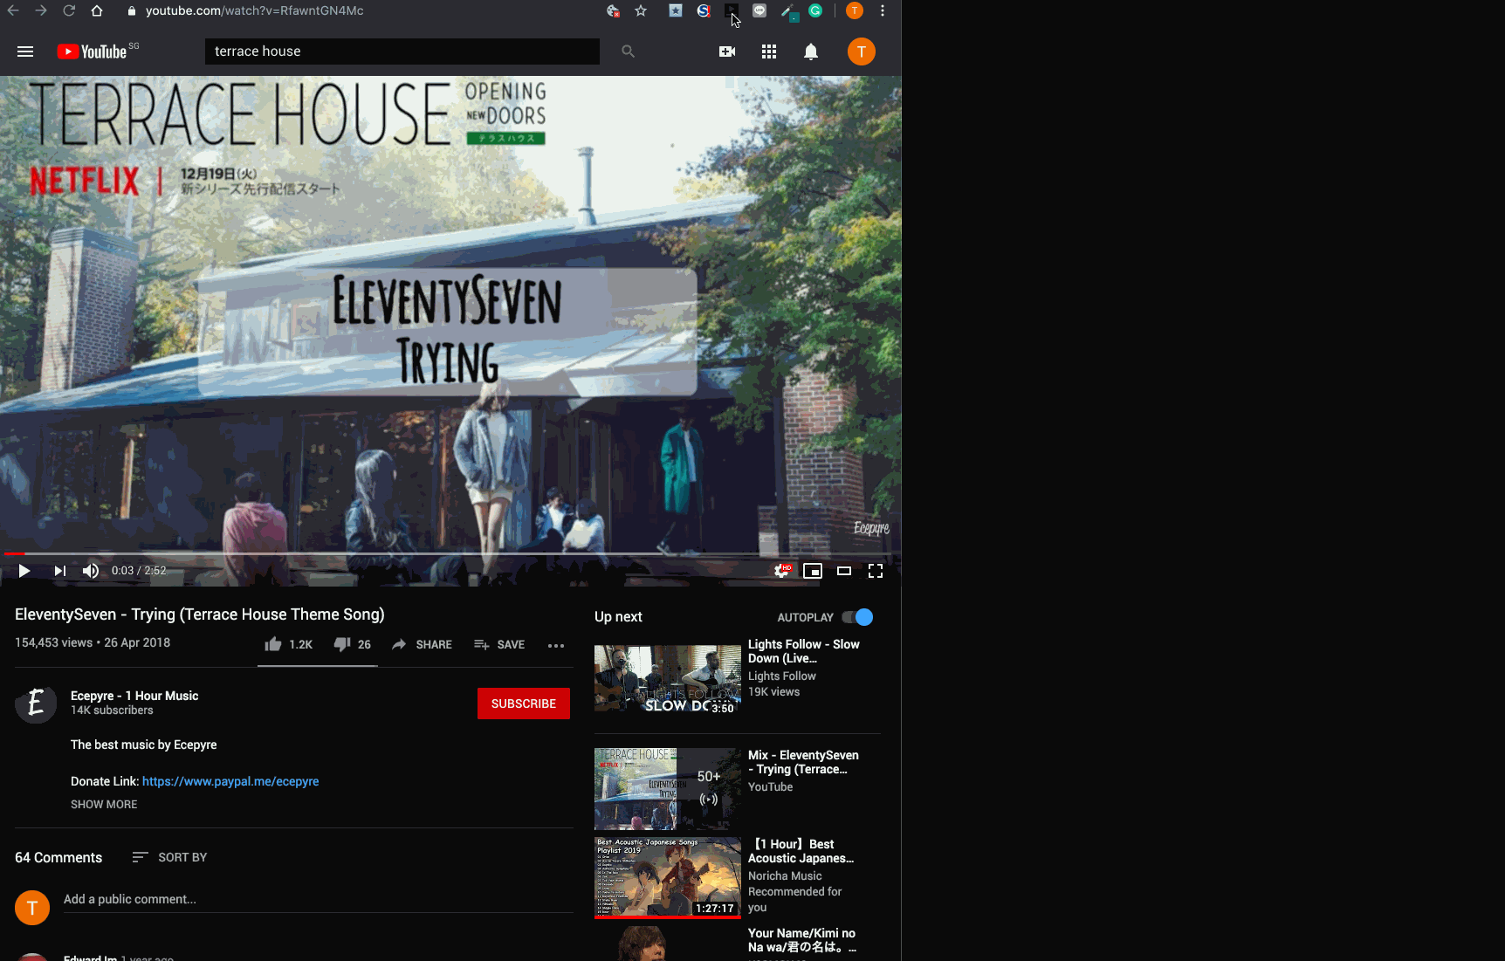Skip to the next video

click(x=59, y=571)
